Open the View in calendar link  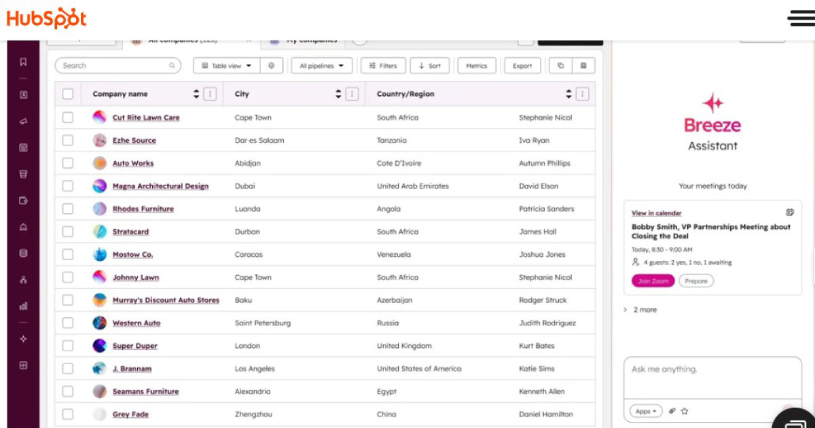click(x=657, y=213)
